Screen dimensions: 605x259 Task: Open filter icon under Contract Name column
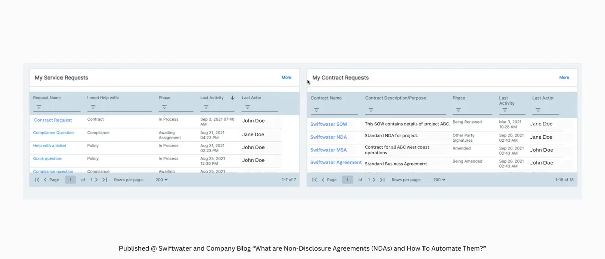point(316,110)
